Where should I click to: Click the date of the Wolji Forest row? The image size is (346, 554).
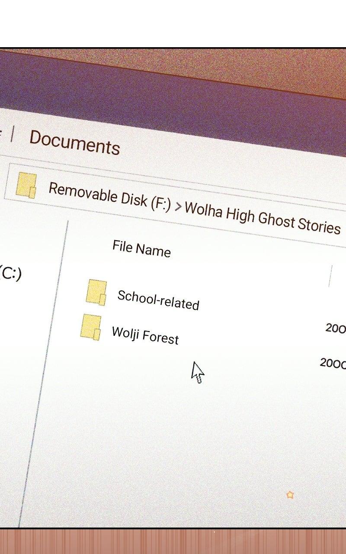point(333,364)
